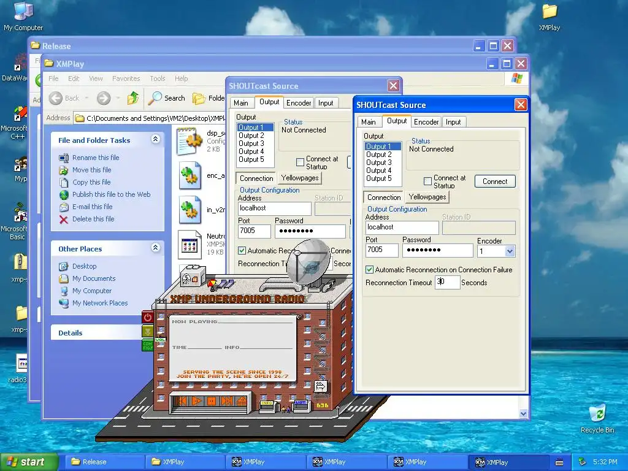
Task: Switch to Main tab in front SHOUTcast window
Action: pos(368,122)
